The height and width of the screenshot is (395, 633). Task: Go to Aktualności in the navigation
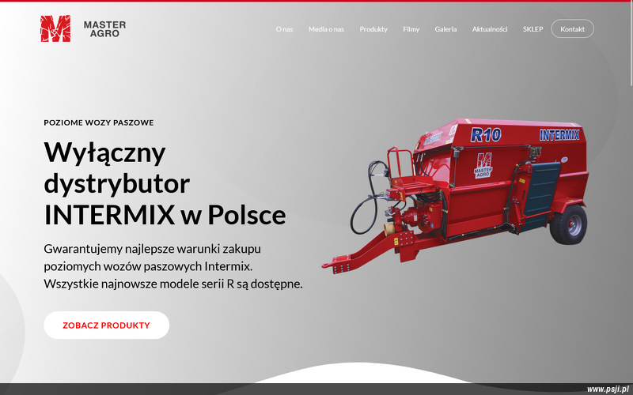pos(490,29)
